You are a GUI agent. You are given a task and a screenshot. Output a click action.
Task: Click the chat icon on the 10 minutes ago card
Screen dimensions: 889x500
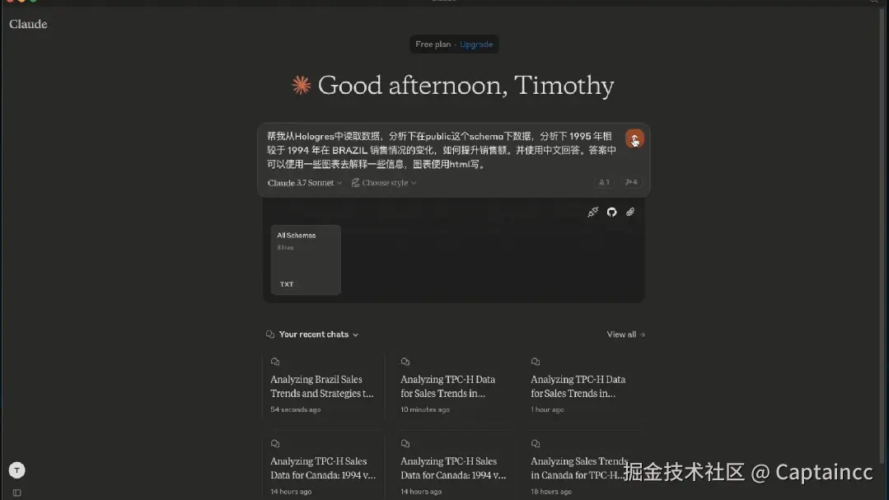tap(405, 362)
